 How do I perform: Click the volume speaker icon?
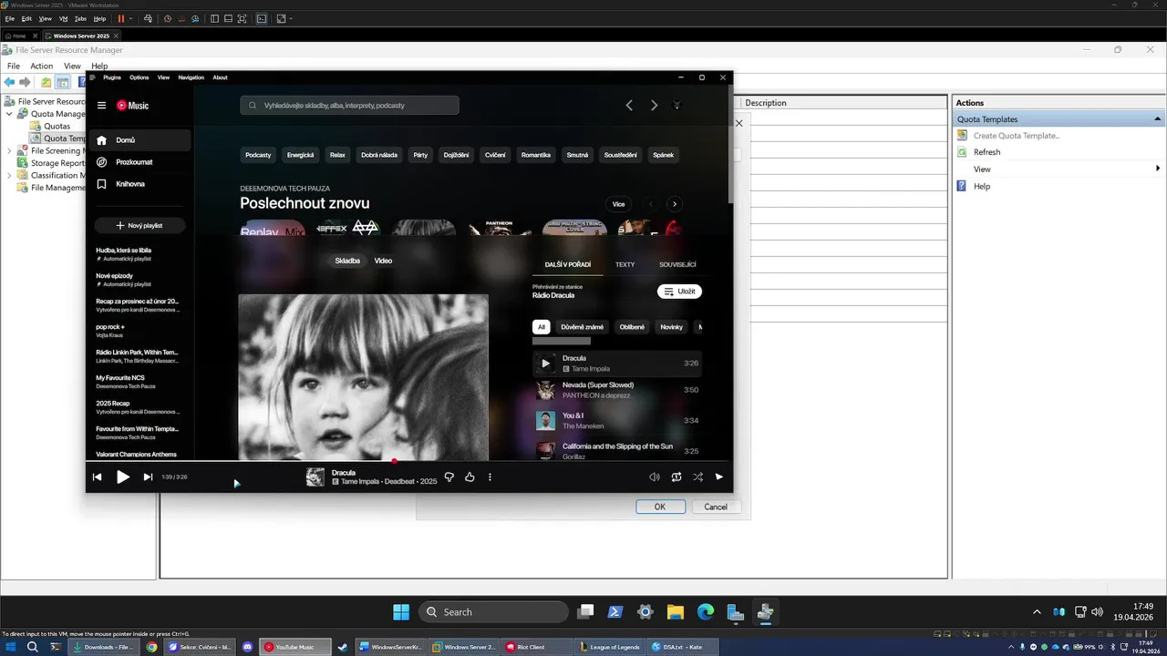point(654,477)
